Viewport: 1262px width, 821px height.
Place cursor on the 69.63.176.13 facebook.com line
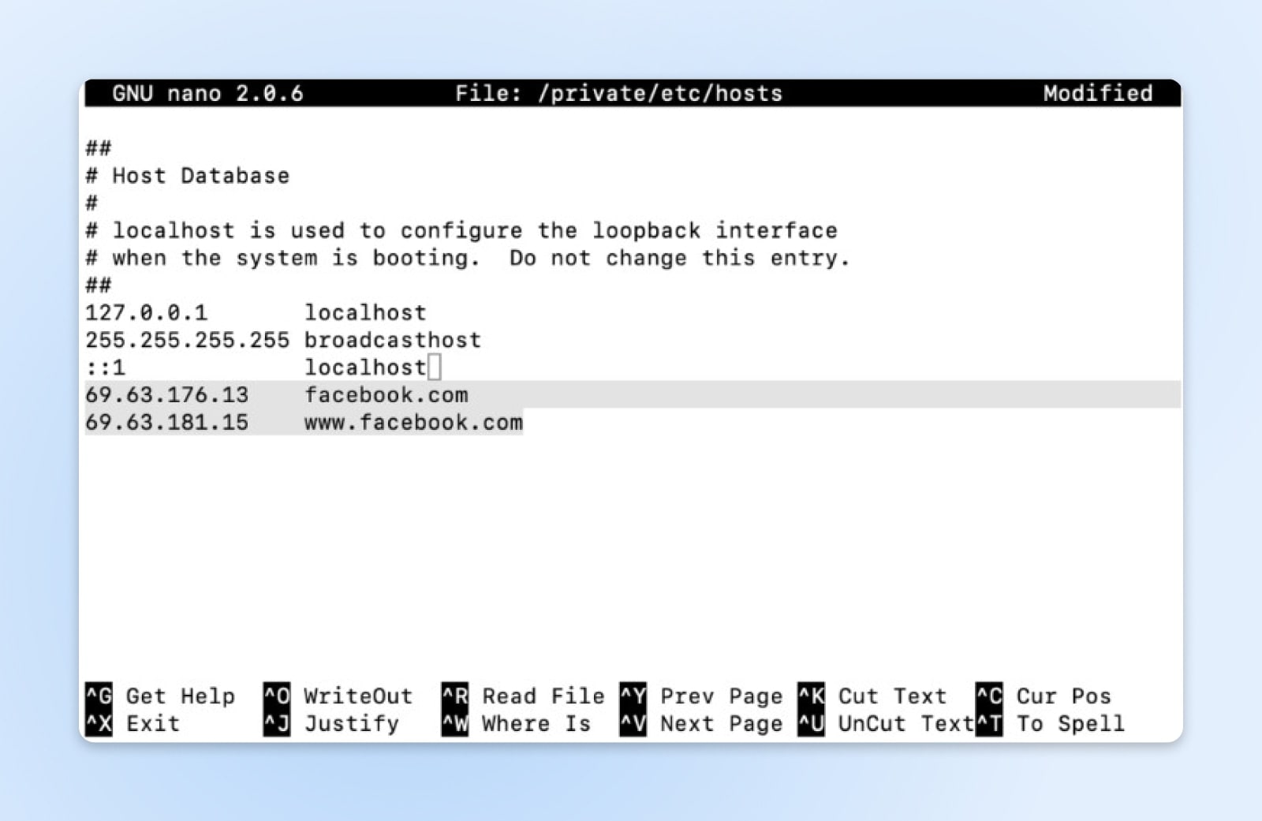pyautogui.click(x=276, y=394)
